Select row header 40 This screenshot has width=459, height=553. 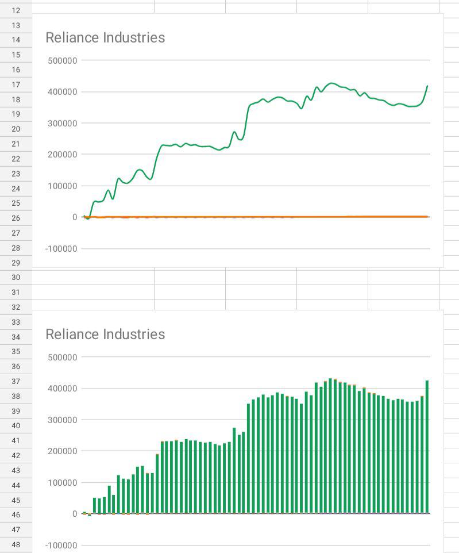tap(16, 426)
